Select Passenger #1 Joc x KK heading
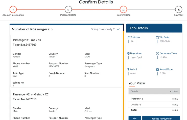 coord(27,40)
